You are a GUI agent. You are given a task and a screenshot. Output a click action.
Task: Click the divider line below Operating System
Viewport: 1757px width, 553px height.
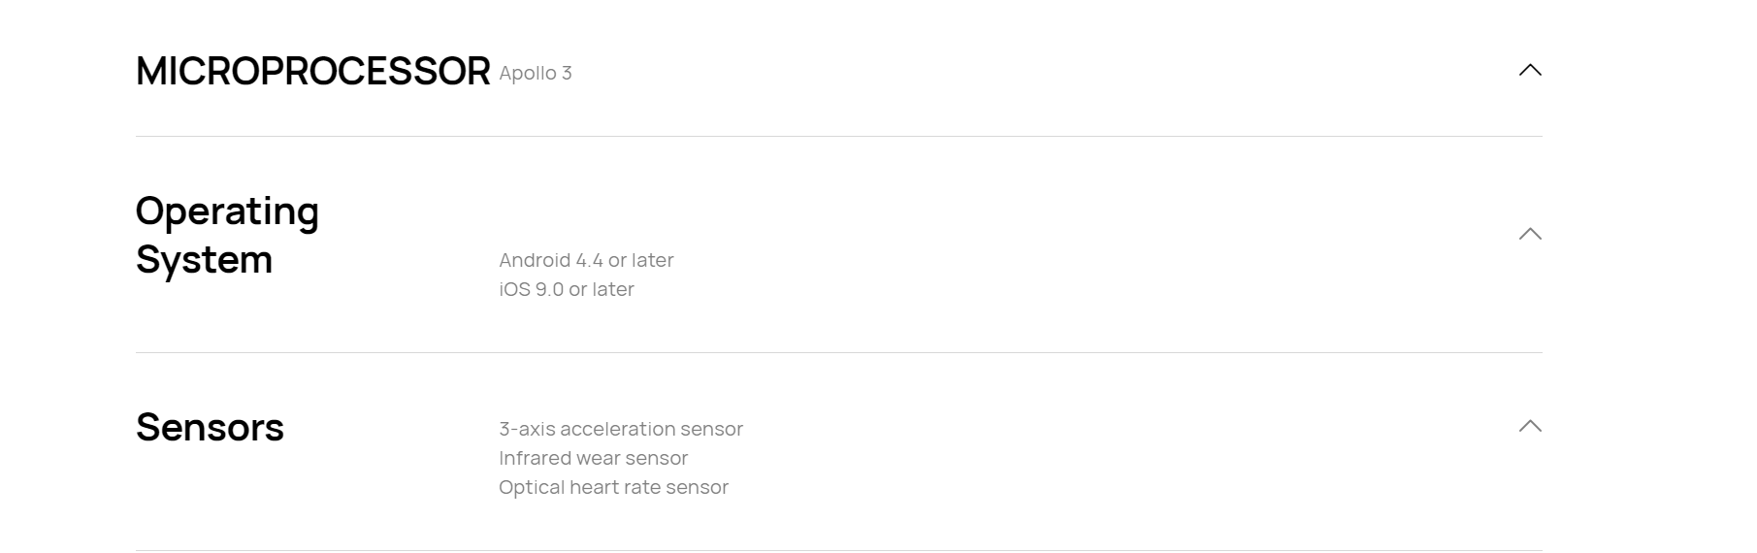click(x=839, y=352)
